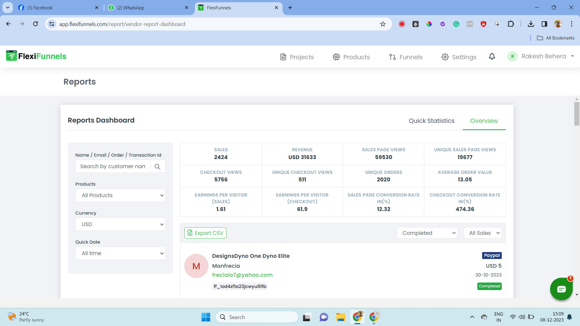Image resolution: width=580 pixels, height=326 pixels.
Task: Click the red record extension icon
Action: (x=402, y=24)
